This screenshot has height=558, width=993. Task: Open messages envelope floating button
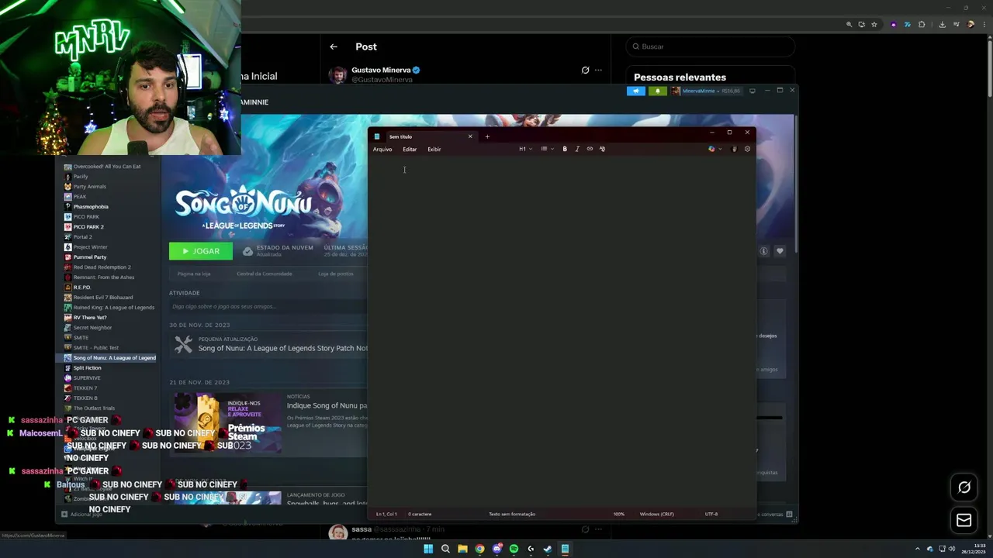[964, 520]
